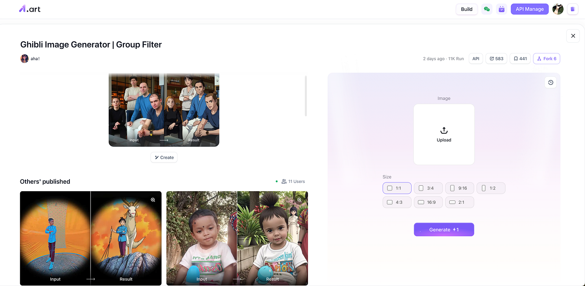This screenshot has height=286, width=585.
Task: Select the 3:4 size option
Action: pos(428,188)
